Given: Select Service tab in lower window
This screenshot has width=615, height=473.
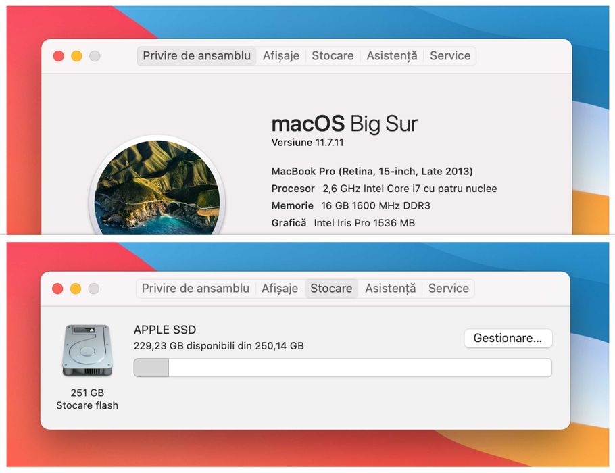Looking at the screenshot, I should click(x=448, y=289).
